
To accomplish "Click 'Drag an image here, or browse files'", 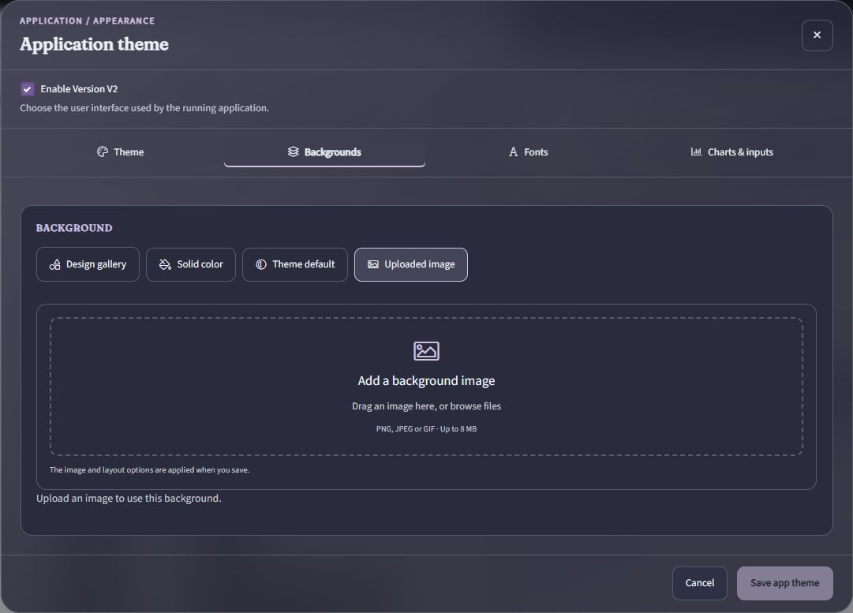I will (426, 406).
